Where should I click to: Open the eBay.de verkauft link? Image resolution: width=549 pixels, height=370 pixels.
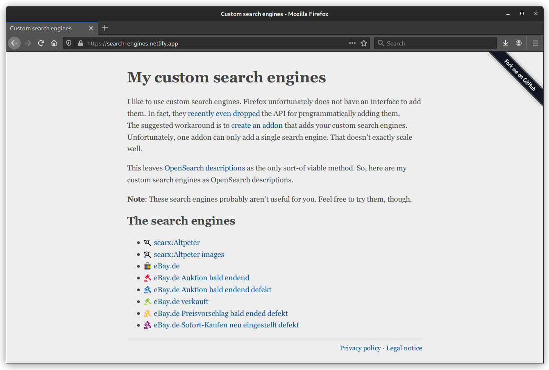(x=181, y=302)
